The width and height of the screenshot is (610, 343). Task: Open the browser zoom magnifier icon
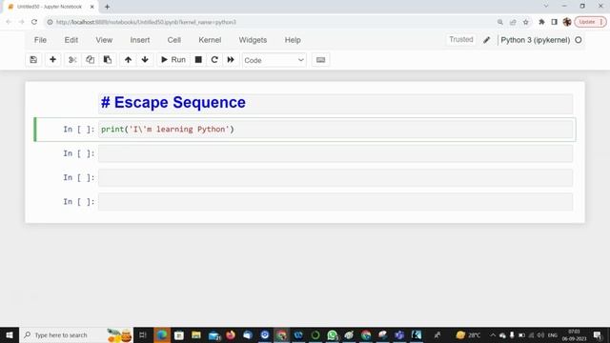500,22
